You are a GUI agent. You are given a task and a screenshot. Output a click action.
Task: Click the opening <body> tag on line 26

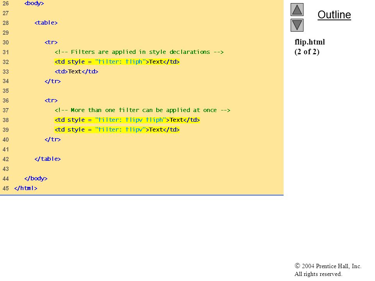[34, 4]
